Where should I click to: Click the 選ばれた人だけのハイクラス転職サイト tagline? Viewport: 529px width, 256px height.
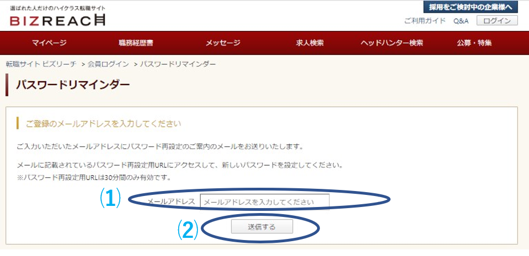pos(57,8)
